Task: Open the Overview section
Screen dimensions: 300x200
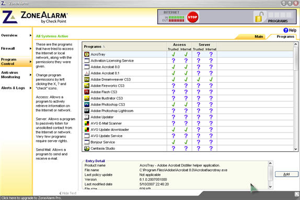Action: click(9, 36)
